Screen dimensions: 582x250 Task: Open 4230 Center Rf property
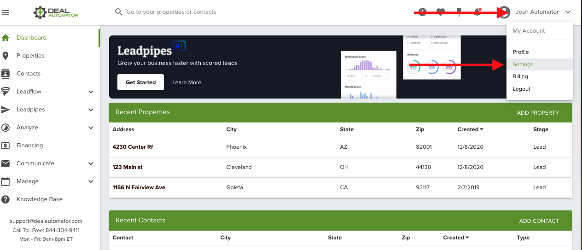133,147
